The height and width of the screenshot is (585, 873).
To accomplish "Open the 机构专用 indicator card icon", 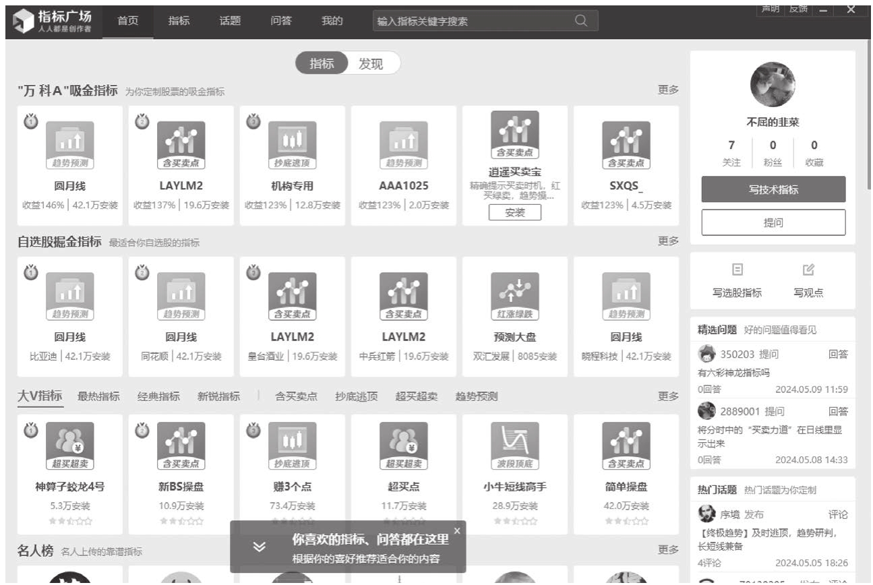I will [x=292, y=145].
